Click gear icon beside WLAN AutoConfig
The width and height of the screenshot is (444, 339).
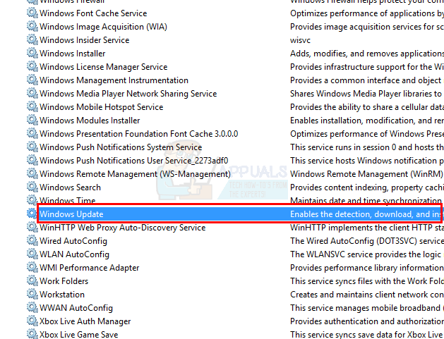[x=32, y=254]
